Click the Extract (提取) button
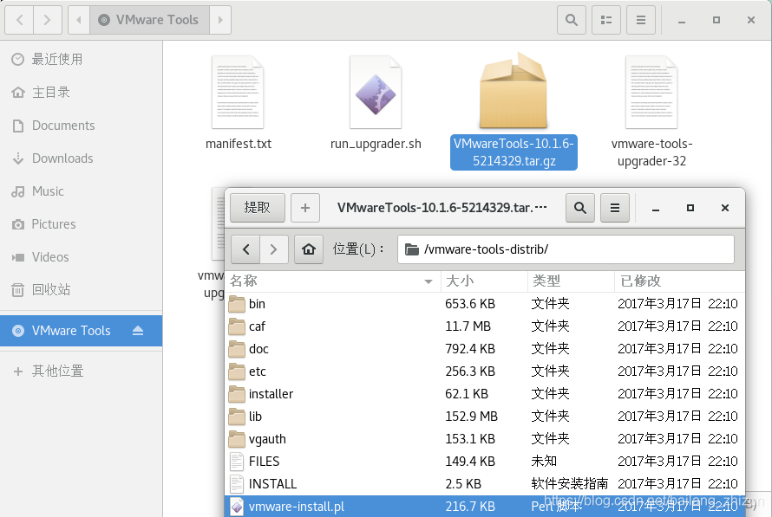Screen dimensions: 772x517 click(258, 208)
